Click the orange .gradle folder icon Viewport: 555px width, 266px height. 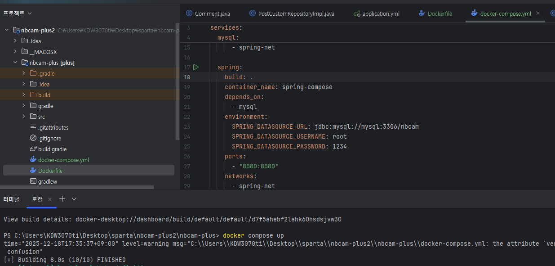coord(33,73)
